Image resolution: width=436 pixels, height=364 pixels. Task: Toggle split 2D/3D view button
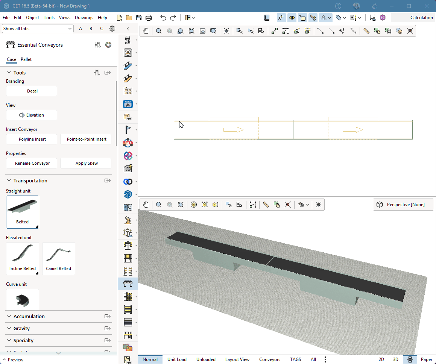(x=410, y=359)
